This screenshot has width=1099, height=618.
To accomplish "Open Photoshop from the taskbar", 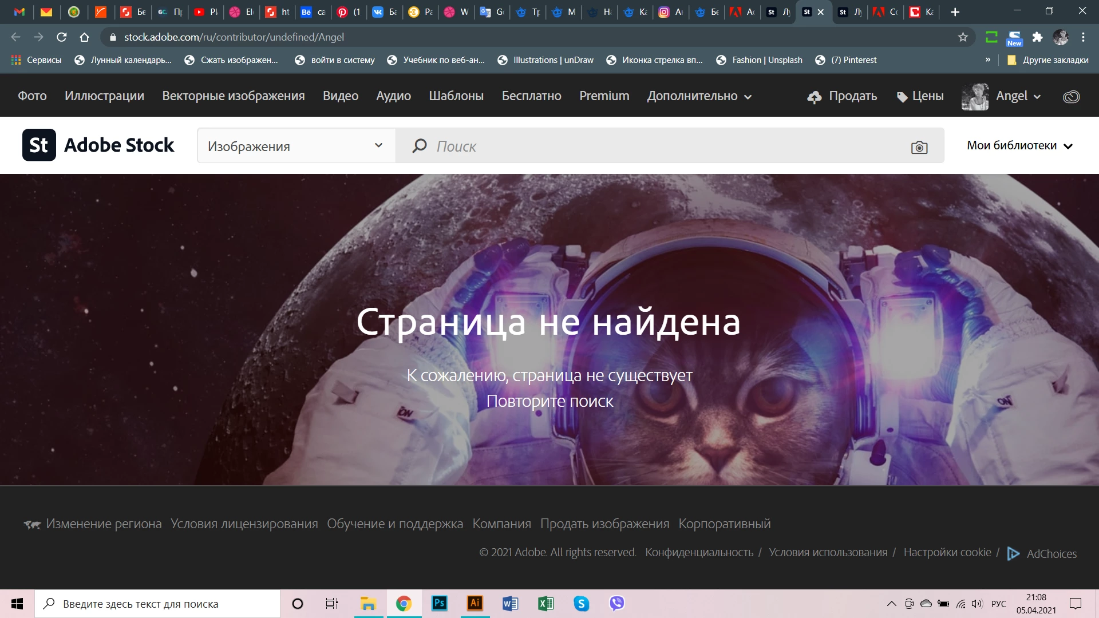I will [439, 603].
